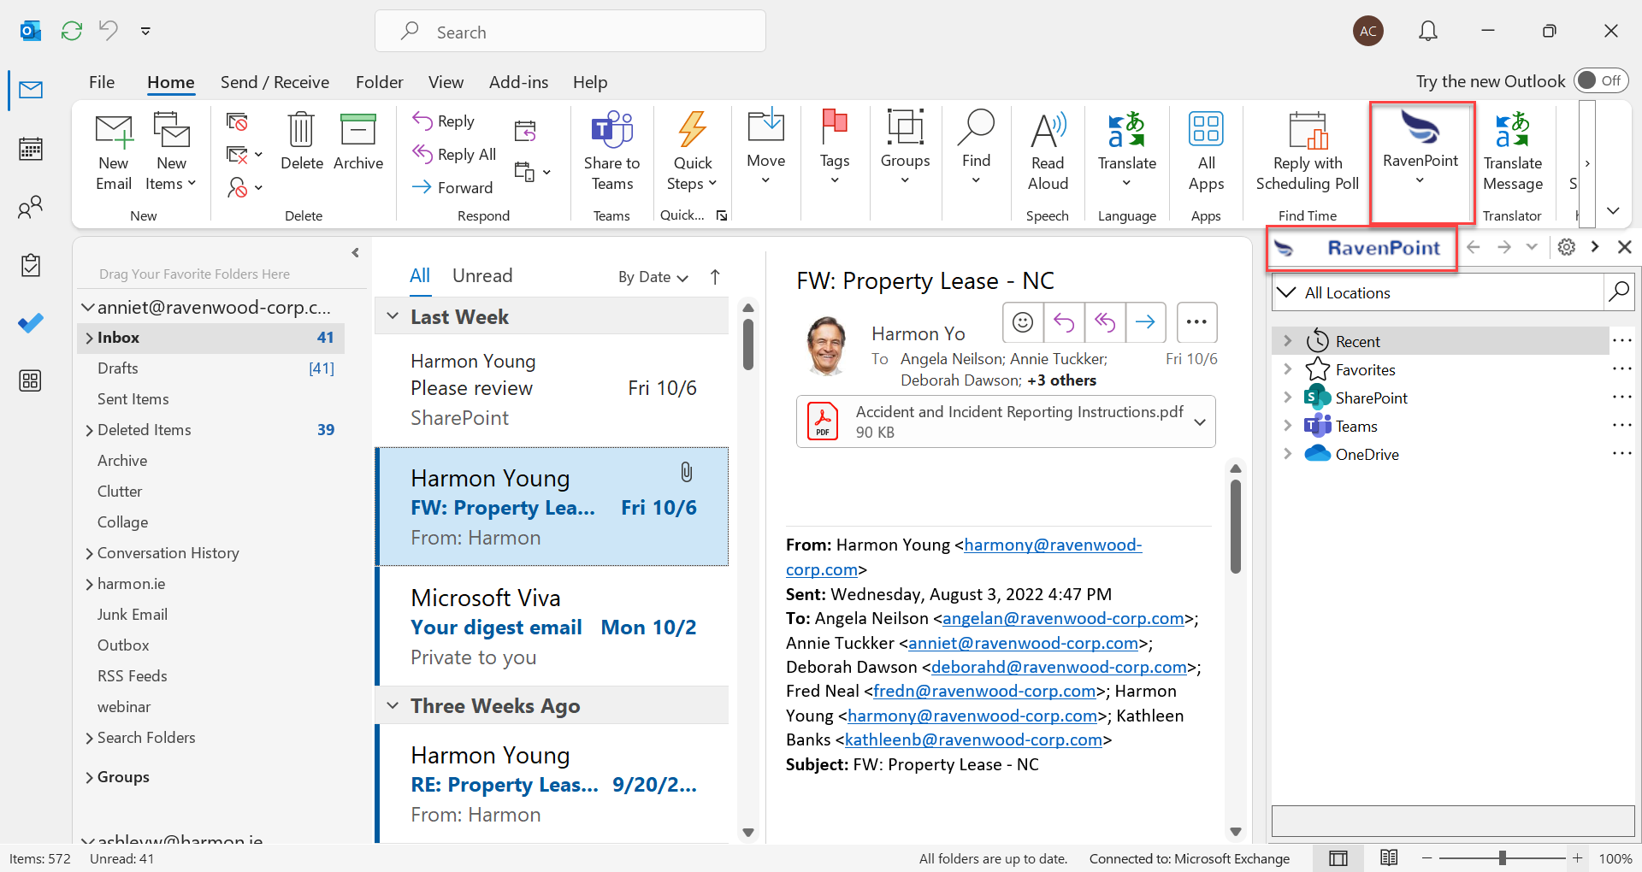Click the Delete trash icon
Image resolution: width=1642 pixels, height=872 pixels.
click(x=301, y=130)
